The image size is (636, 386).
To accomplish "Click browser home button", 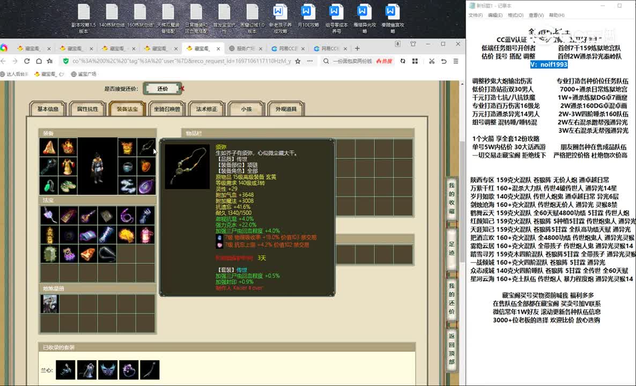I will [x=39, y=61].
